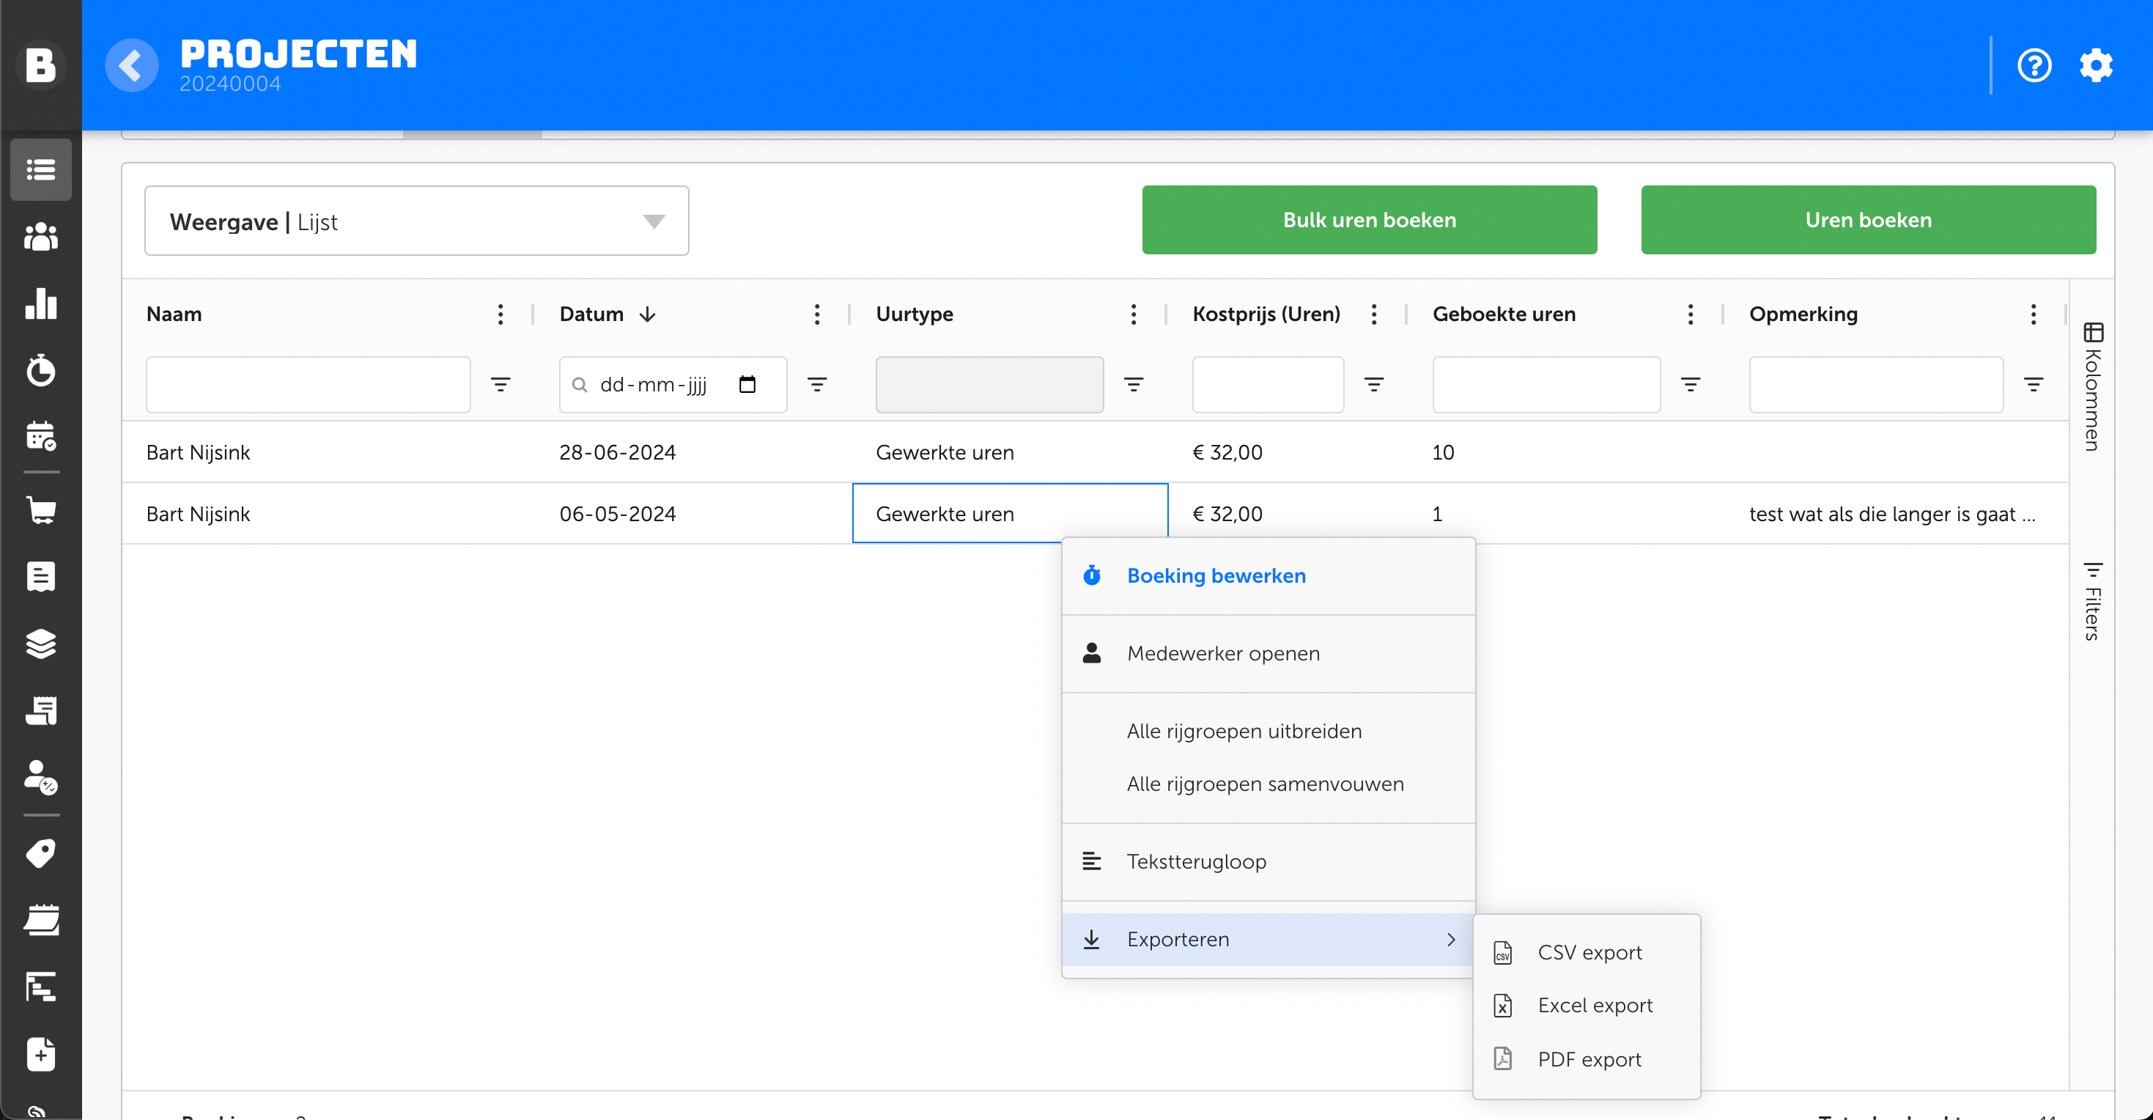This screenshot has height=1120, width=2153.
Task: Click the Bulk uren boeken button
Action: tap(1369, 220)
